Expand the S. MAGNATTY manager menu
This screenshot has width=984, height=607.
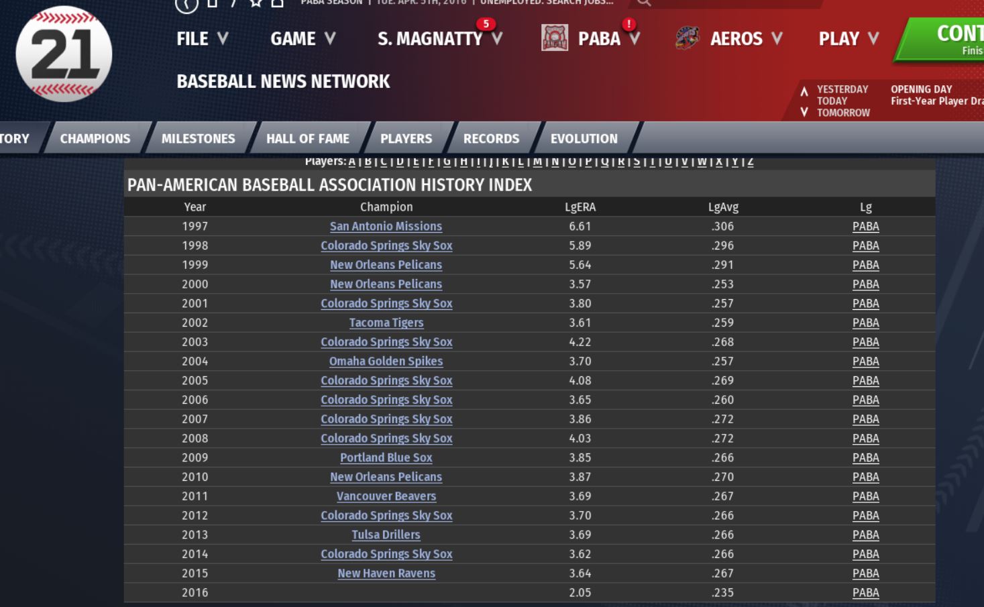(440, 39)
